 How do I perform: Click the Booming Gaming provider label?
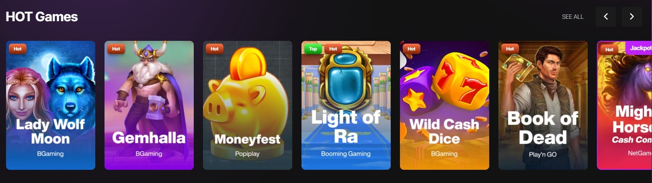(346, 154)
